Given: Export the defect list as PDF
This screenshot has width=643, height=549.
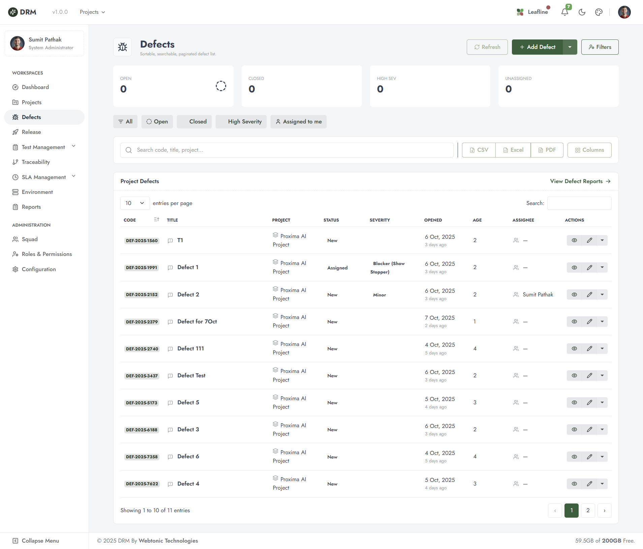Looking at the screenshot, I should pos(547,150).
